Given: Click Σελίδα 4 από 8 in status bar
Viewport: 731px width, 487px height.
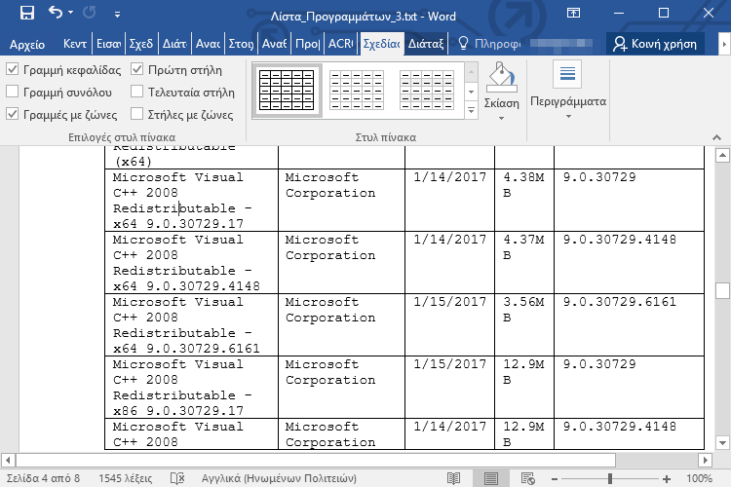Looking at the screenshot, I should pos(43,478).
